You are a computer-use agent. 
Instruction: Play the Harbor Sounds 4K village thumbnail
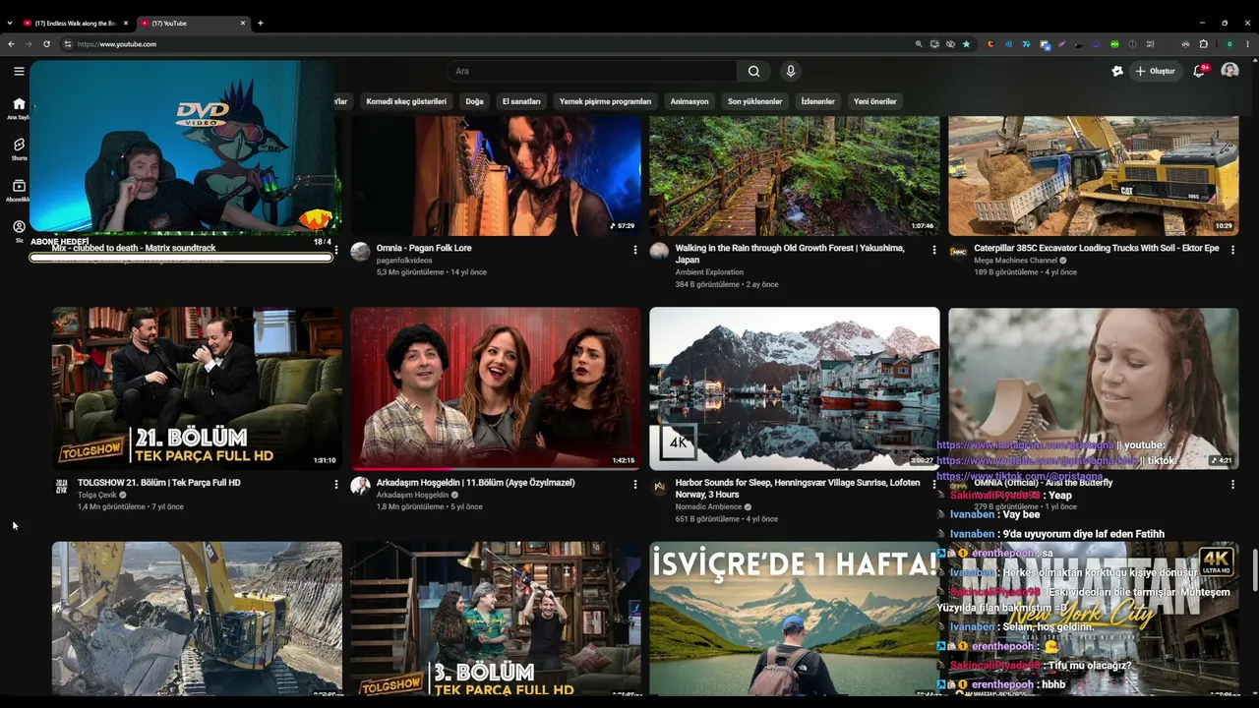coord(795,388)
